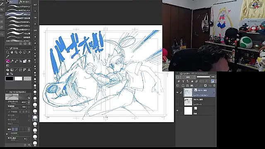The height and width of the screenshot is (149, 265).
Task: Click the reference layer lighthouse icon
Action: coord(183,81)
